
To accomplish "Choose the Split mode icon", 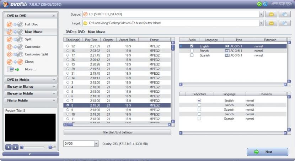I will tap(15, 39).
